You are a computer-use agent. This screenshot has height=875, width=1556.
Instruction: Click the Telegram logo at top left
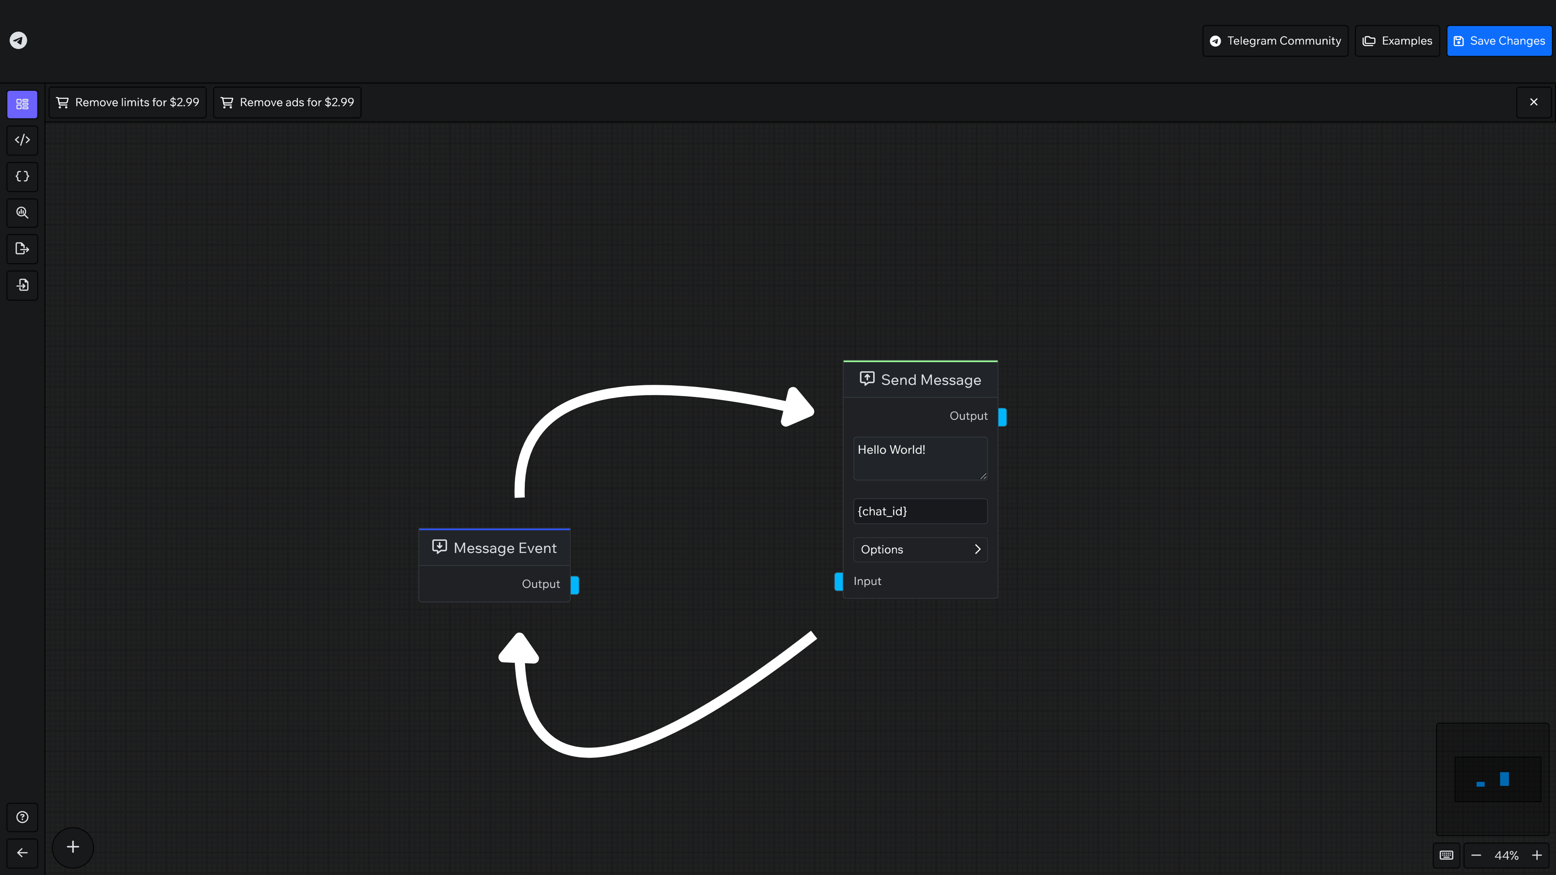point(18,41)
